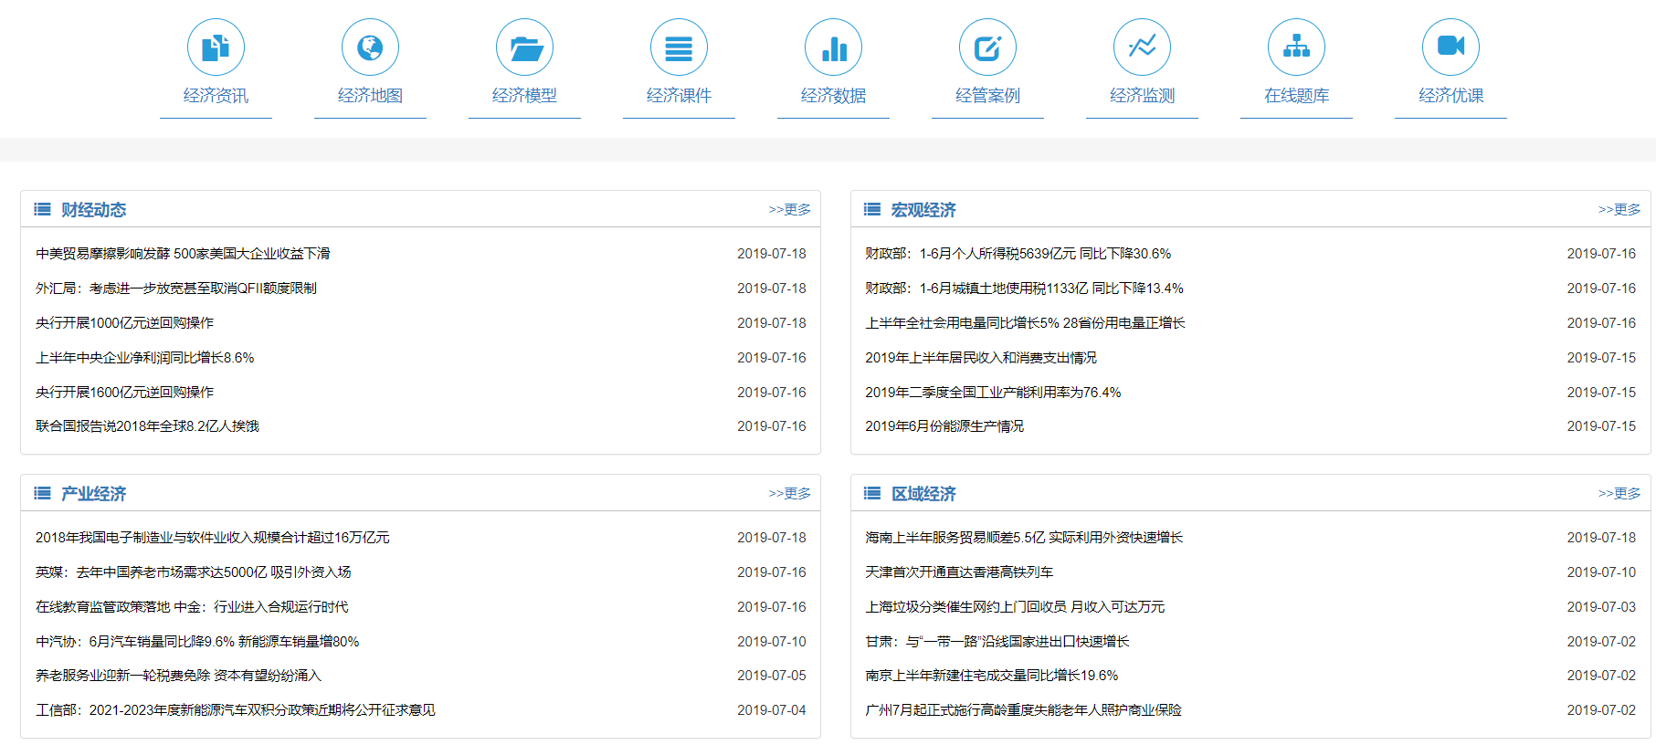The image size is (1656, 745).
Task: Open the 经济监测 line chart icon
Action: coord(1142,47)
